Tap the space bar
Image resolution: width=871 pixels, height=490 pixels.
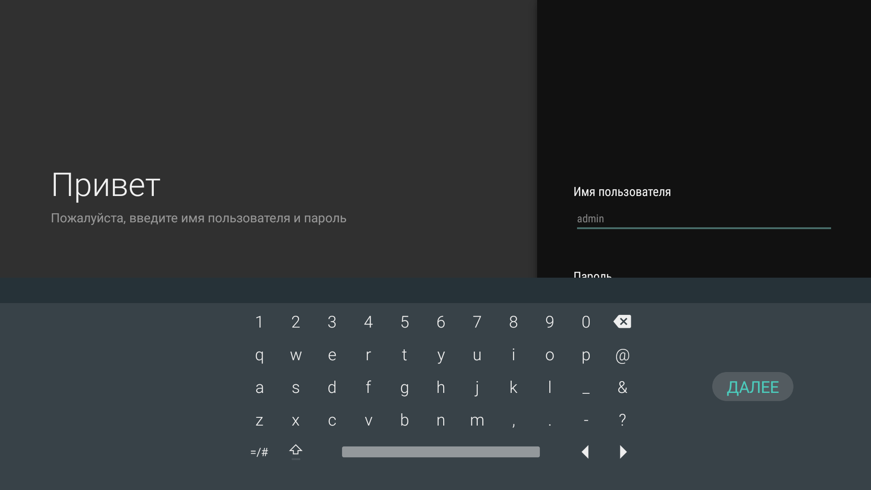pyautogui.click(x=440, y=452)
